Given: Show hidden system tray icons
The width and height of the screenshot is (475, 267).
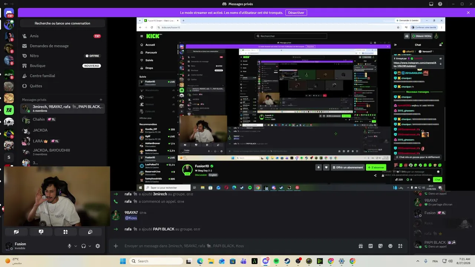Looking at the screenshot, I should coord(418,261).
